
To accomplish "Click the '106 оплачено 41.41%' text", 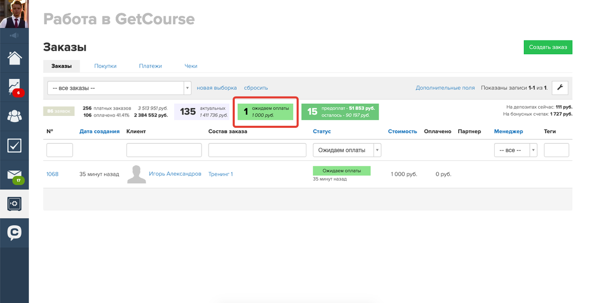I will (x=106, y=115).
